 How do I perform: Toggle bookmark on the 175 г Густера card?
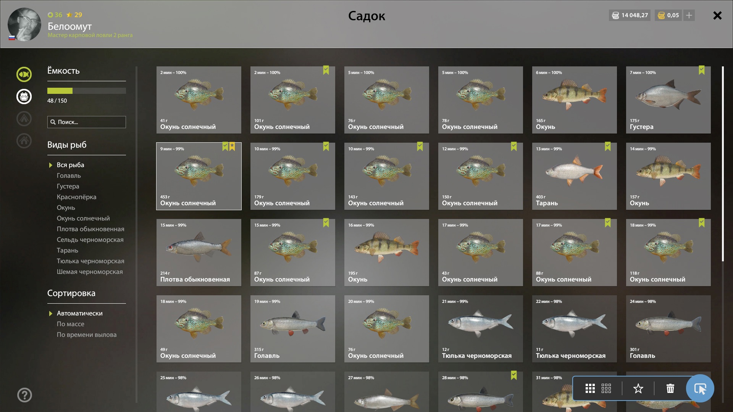(702, 70)
